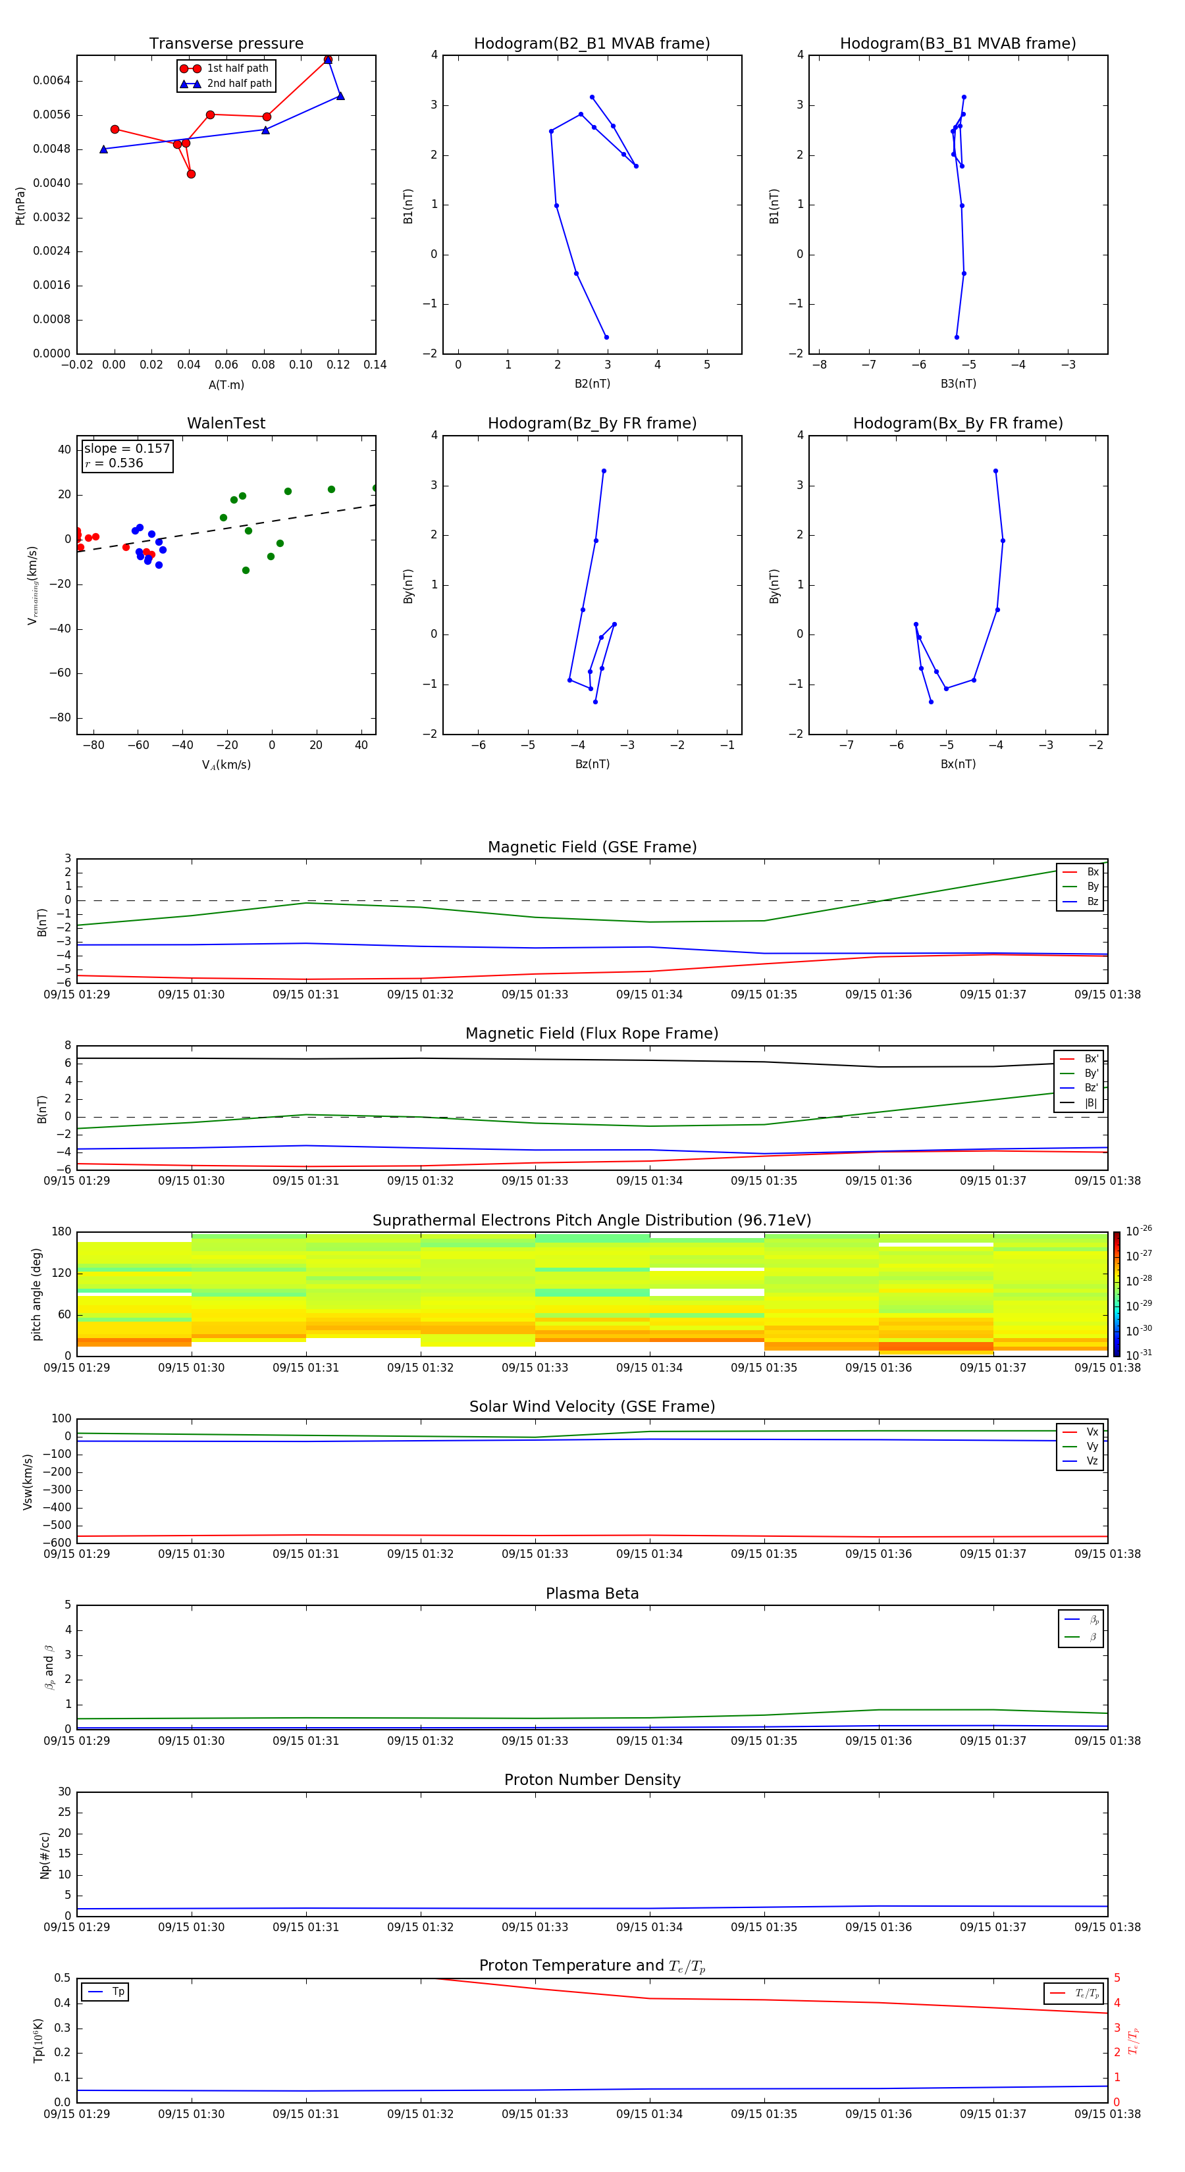Click the 'By' legend entry in GSE plot
Screen dimensions: 1185x2172
[x=1080, y=886]
